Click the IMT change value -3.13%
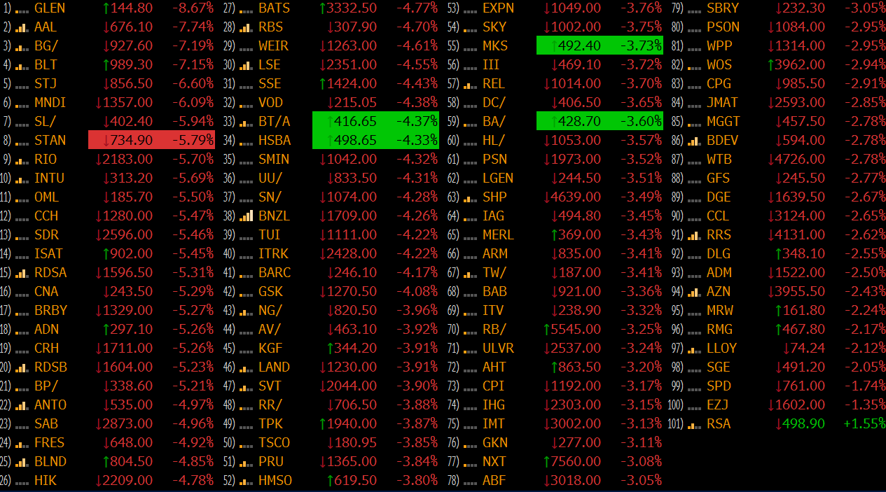 [x=641, y=423]
